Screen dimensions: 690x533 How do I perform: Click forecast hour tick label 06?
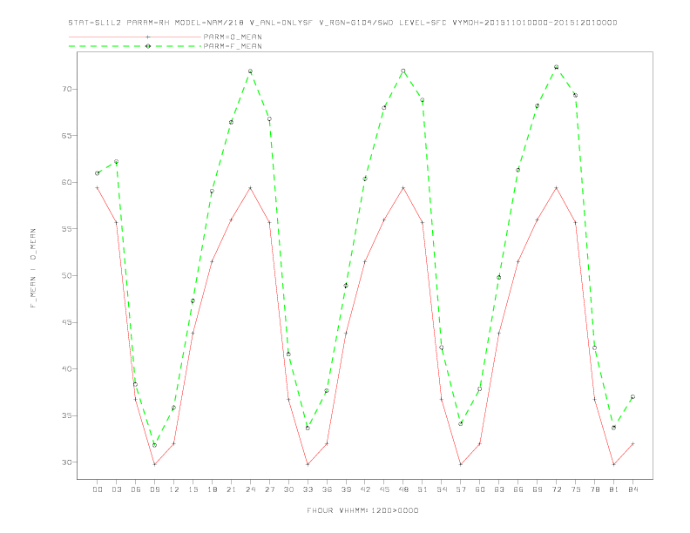pyautogui.click(x=136, y=489)
